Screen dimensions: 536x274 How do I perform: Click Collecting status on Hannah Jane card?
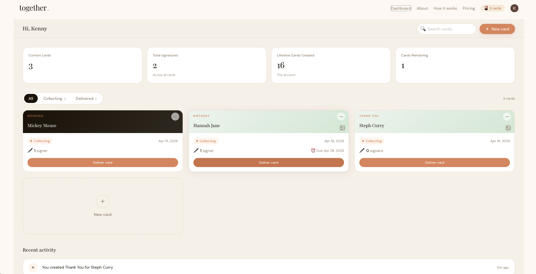click(206, 141)
